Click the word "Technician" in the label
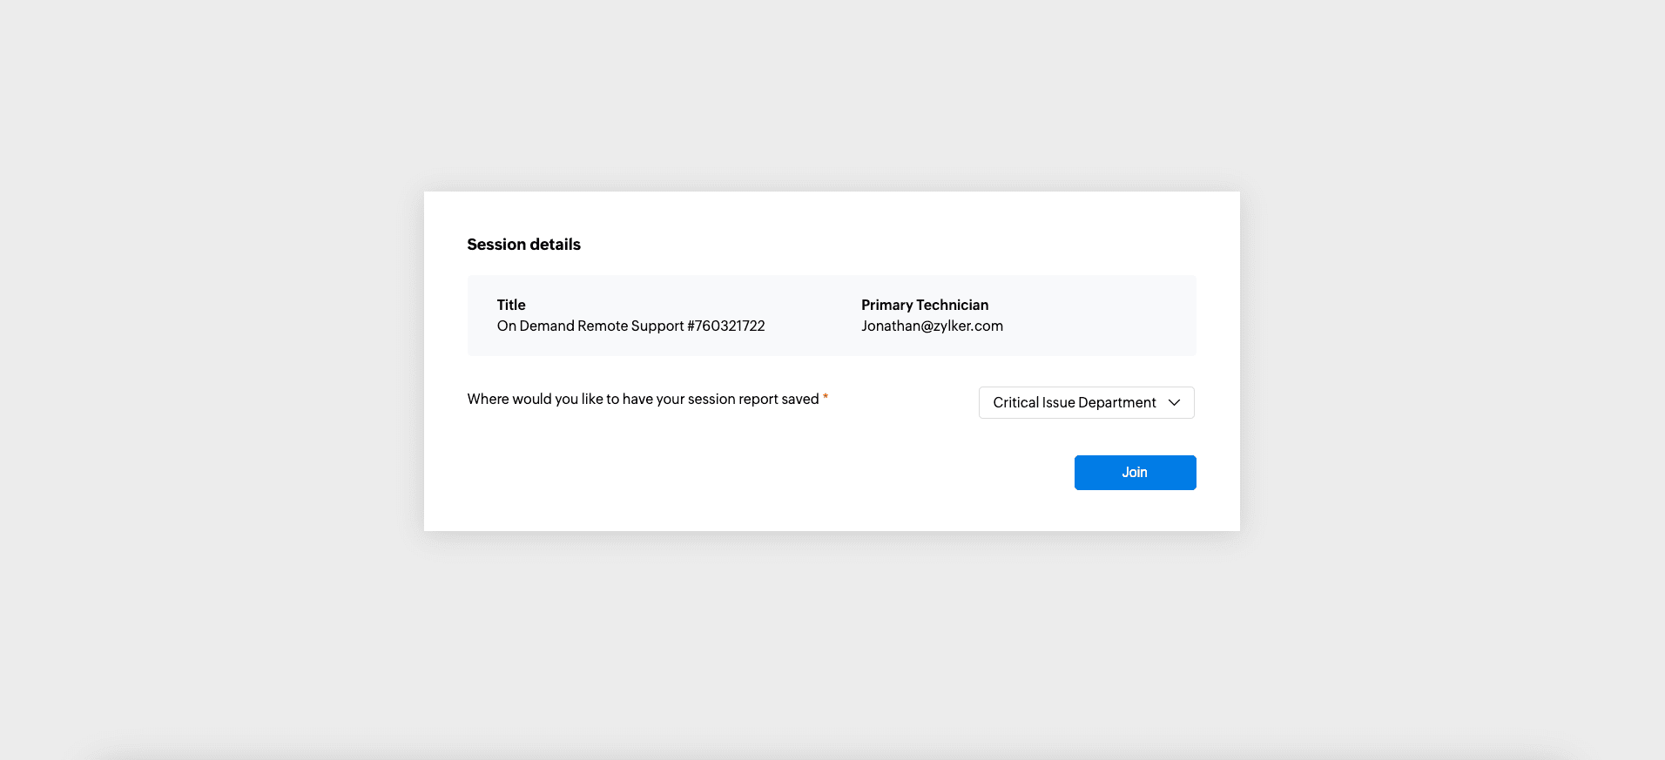 tap(953, 305)
